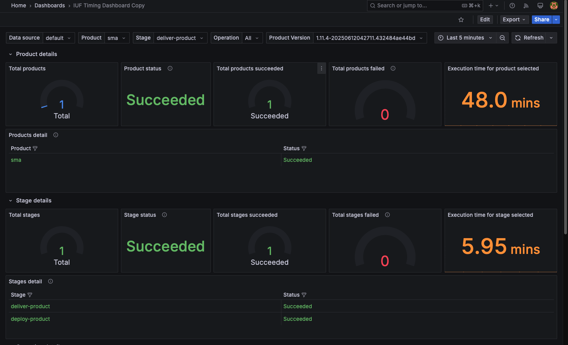Star this dashboard as favorite
Viewport: 568px width, 345px height.
(461, 20)
